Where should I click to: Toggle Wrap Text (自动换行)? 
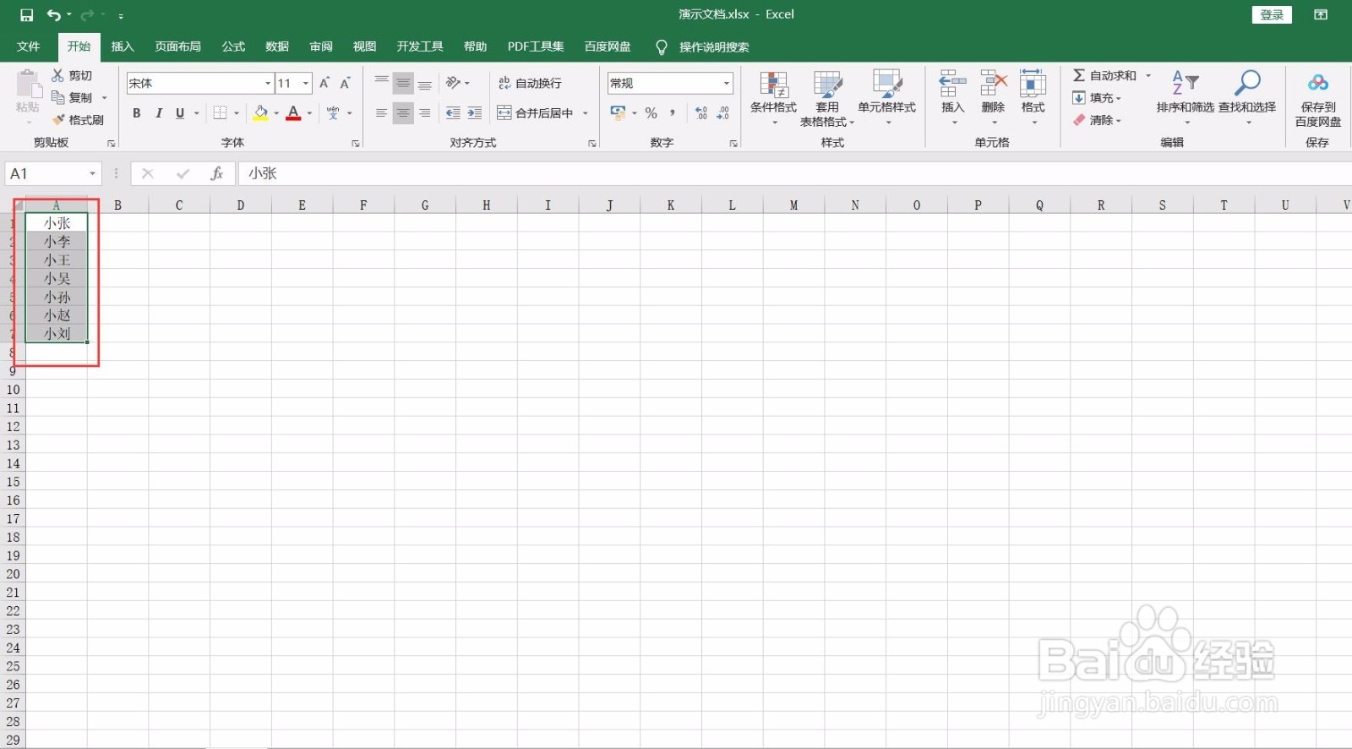pyautogui.click(x=530, y=83)
